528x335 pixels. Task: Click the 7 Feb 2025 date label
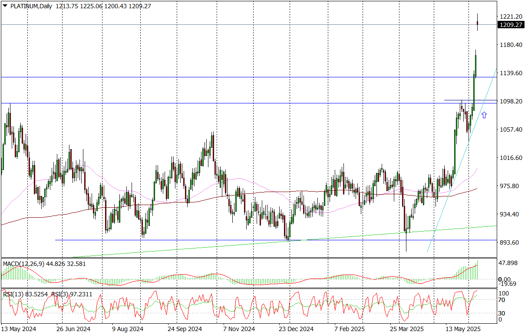[x=350, y=329]
